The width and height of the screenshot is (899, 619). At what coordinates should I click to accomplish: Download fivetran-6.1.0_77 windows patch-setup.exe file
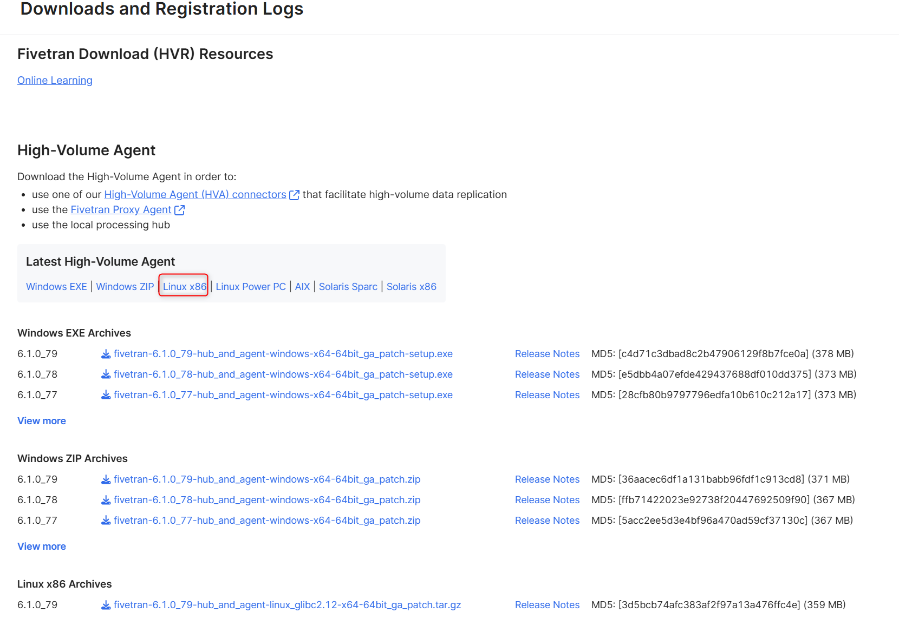click(283, 395)
